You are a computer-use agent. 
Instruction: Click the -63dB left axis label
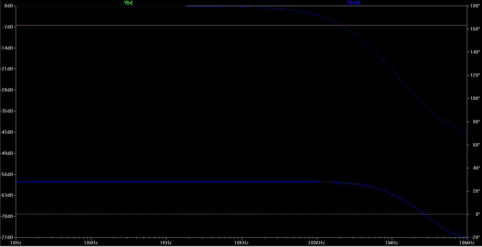pyautogui.click(x=7, y=195)
